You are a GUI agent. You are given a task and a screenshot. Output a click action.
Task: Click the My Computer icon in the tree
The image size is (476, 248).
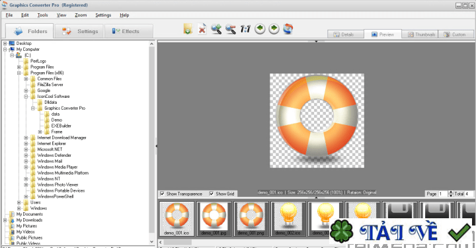(12, 49)
